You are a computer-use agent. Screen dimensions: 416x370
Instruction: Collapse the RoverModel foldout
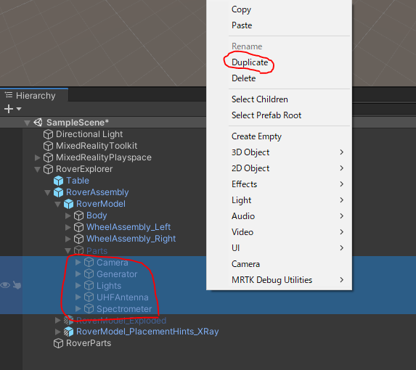pyautogui.click(x=57, y=205)
